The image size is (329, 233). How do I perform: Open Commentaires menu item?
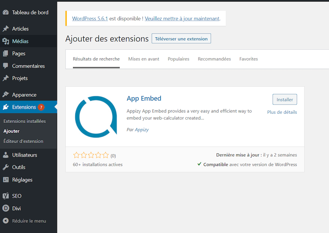click(x=28, y=66)
